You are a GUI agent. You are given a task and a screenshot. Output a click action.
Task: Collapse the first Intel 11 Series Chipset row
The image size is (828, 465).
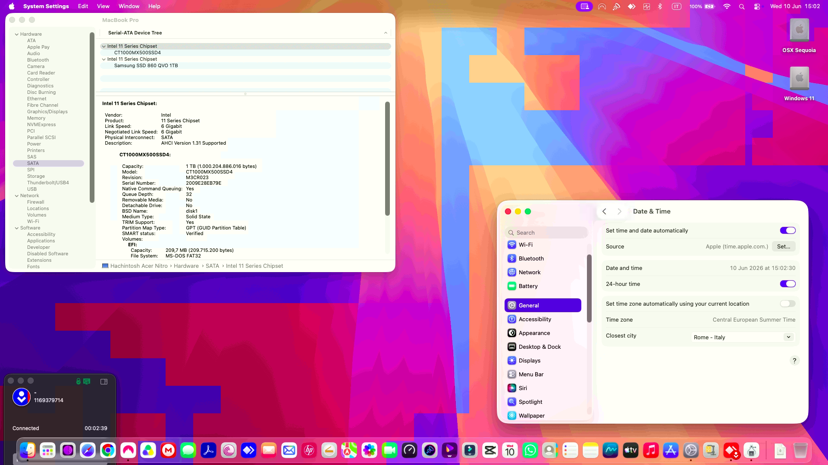(103, 46)
